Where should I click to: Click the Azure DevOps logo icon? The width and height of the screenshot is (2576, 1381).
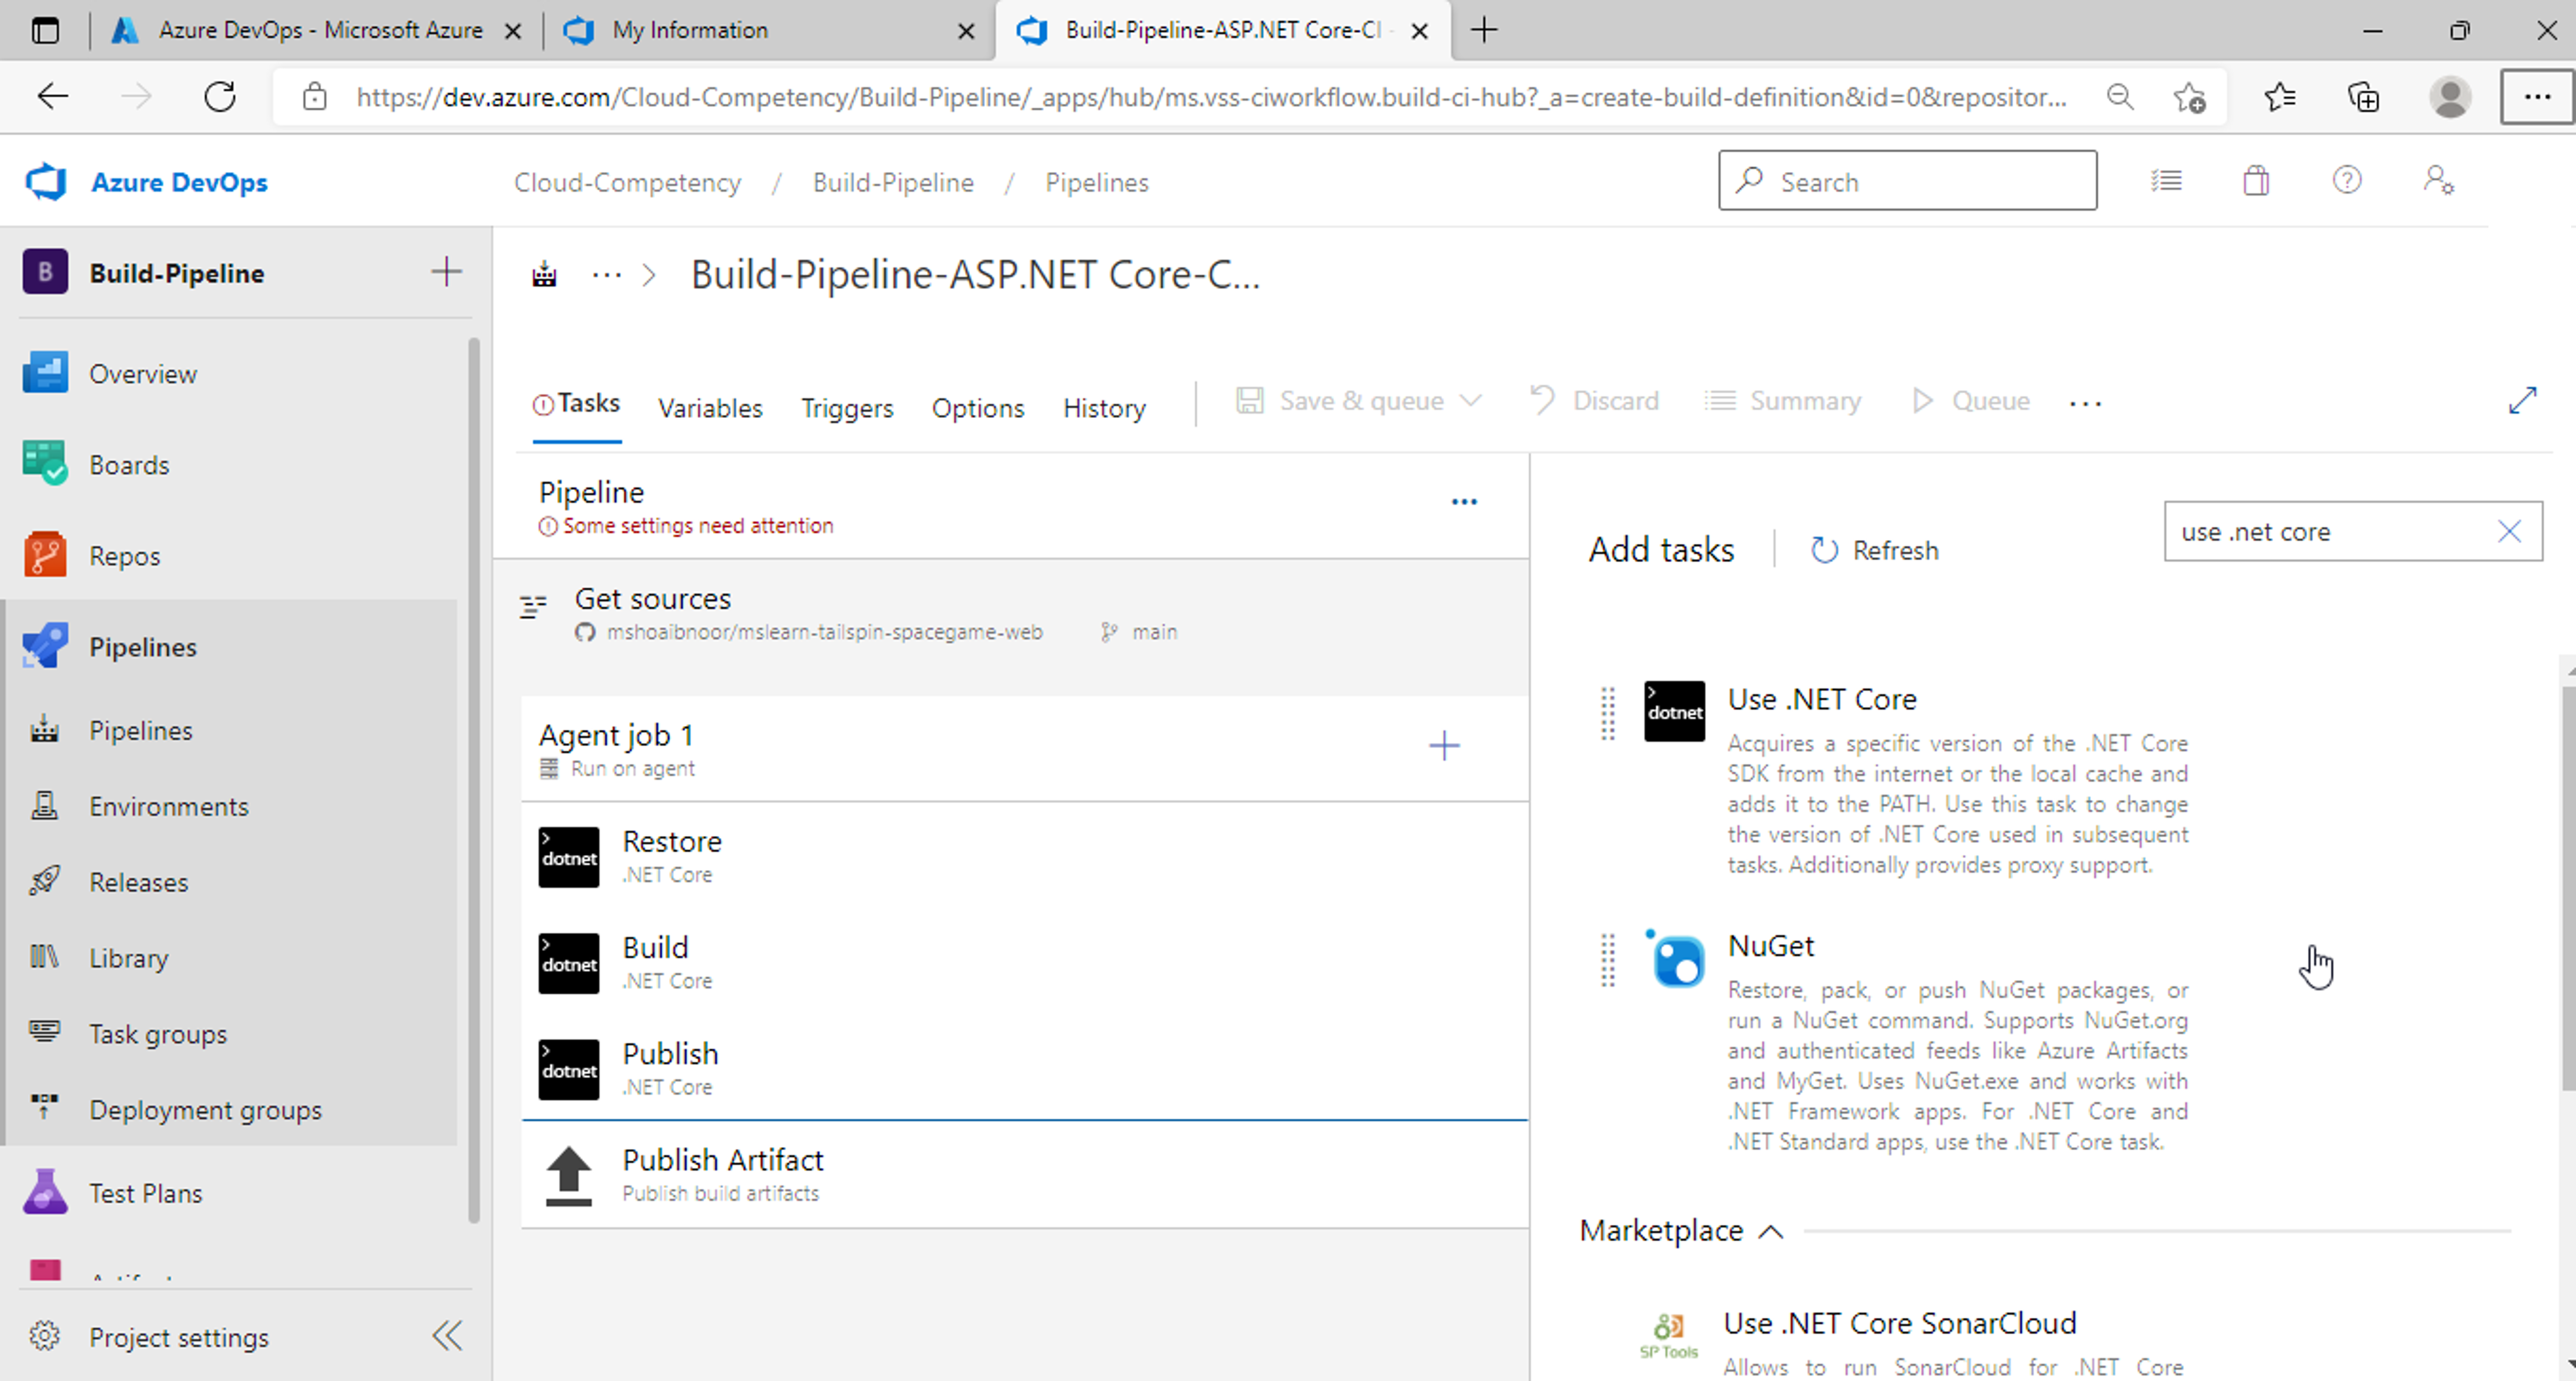[46, 182]
